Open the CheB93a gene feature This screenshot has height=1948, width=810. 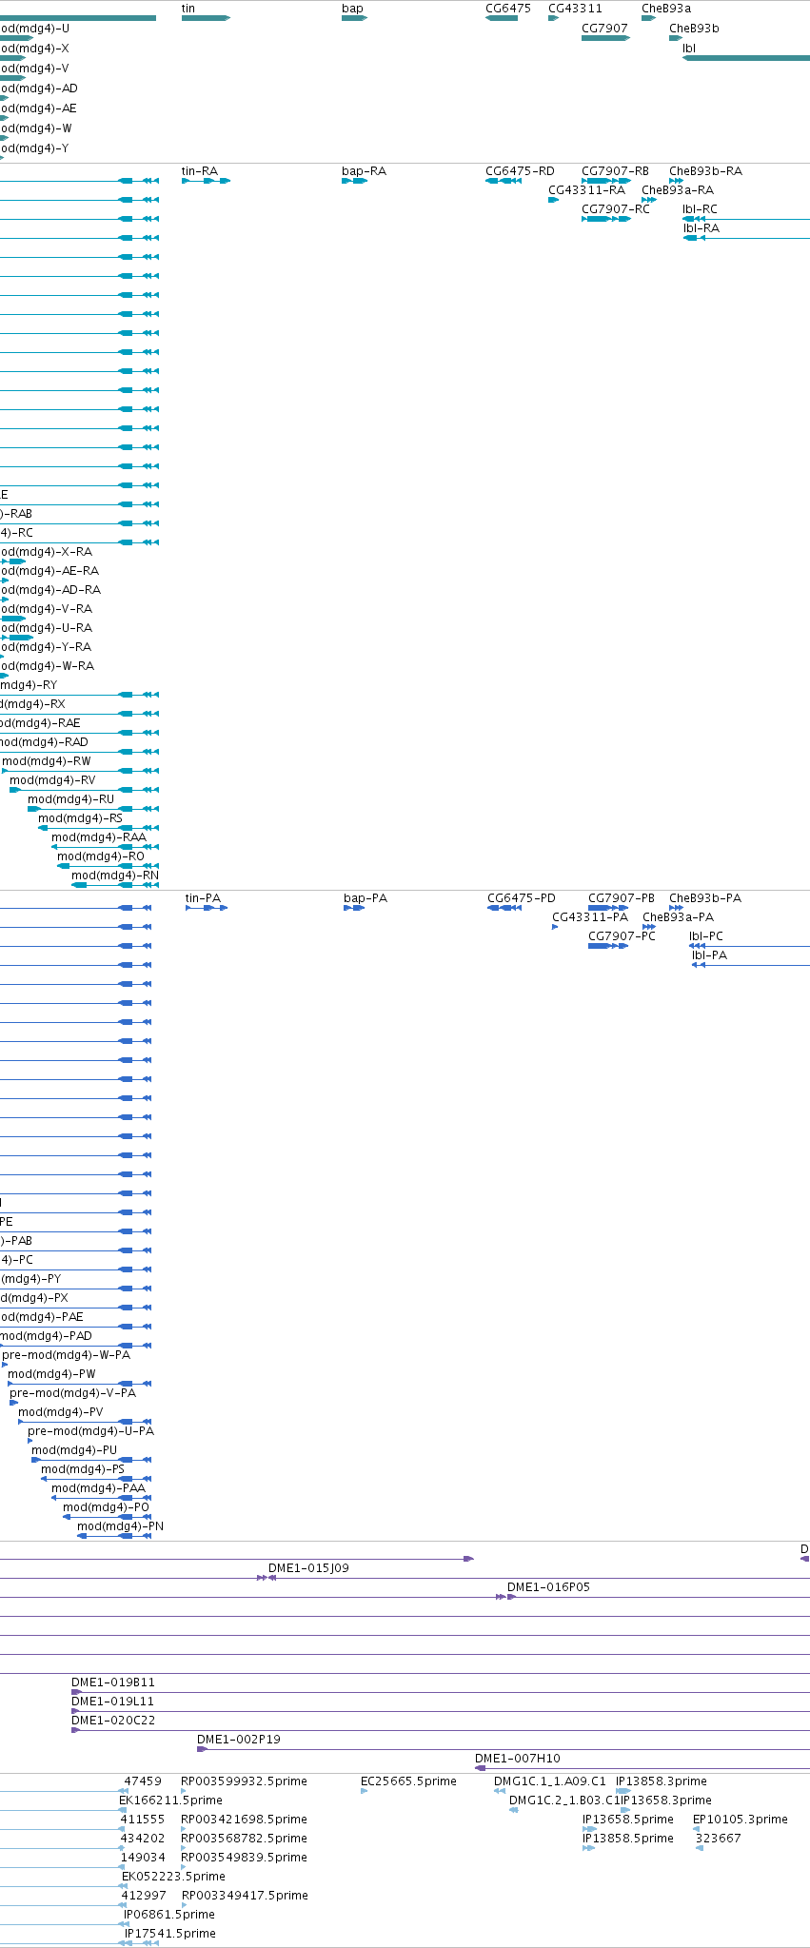click(648, 18)
